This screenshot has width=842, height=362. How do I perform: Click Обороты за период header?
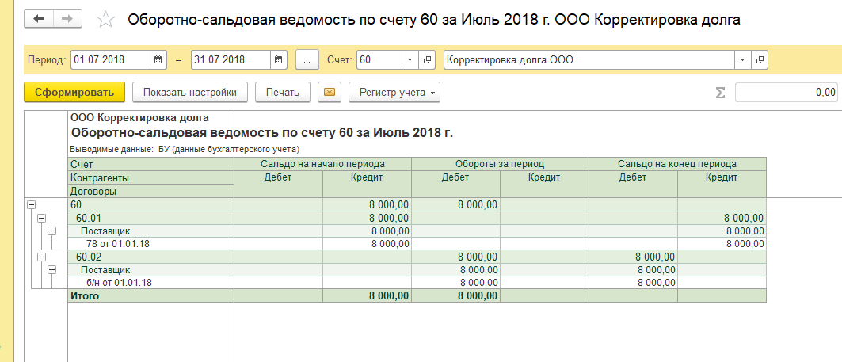(500, 164)
